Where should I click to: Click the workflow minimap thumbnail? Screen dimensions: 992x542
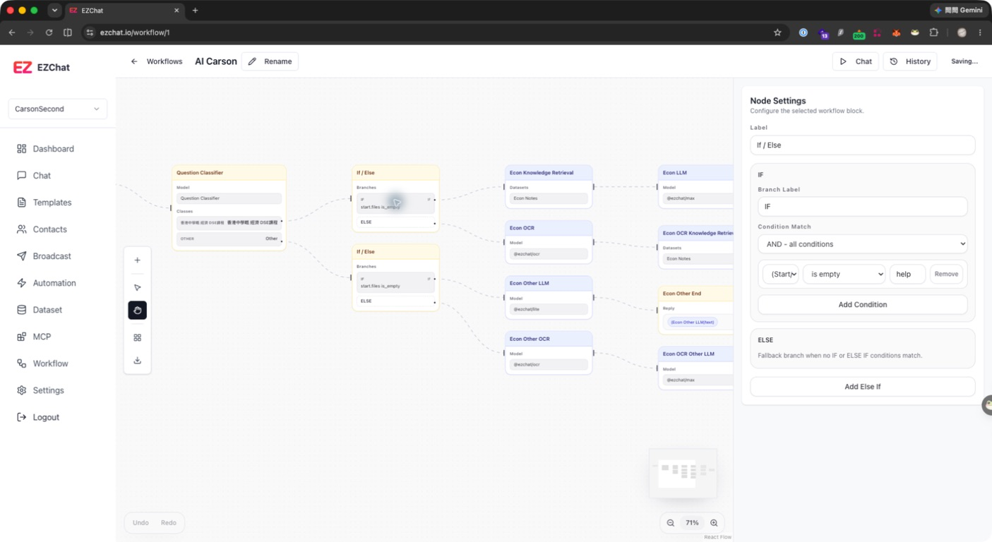click(x=683, y=473)
